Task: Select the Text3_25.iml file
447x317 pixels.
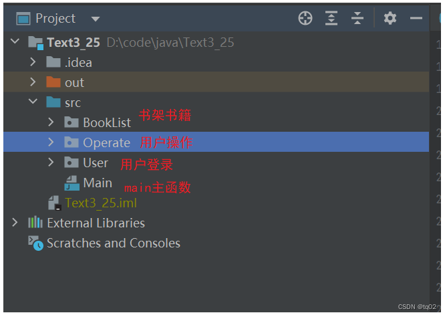Action: pyautogui.click(x=100, y=203)
